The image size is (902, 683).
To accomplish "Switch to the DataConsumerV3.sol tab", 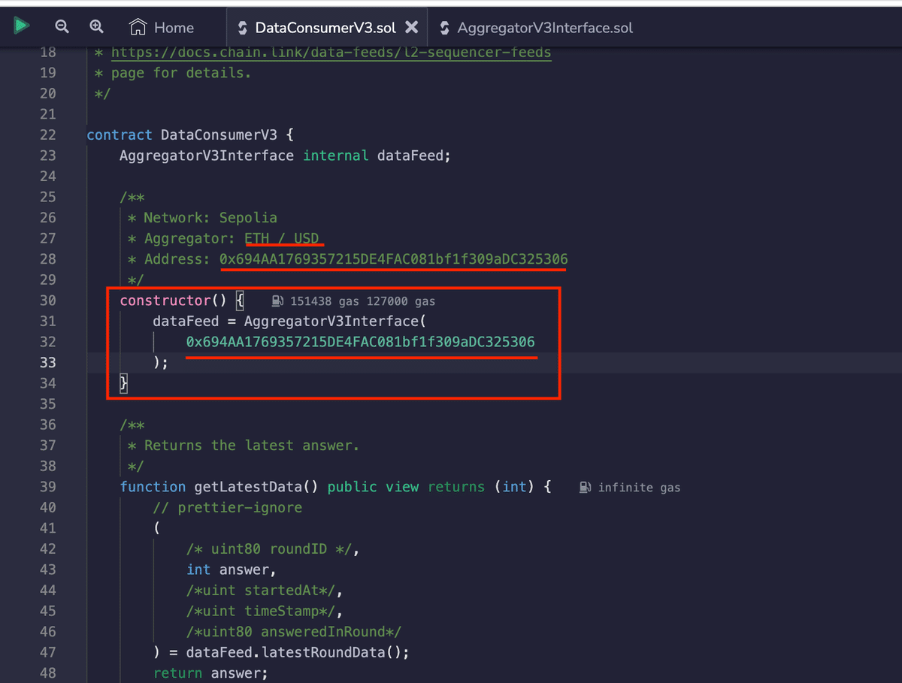I will pos(325,28).
